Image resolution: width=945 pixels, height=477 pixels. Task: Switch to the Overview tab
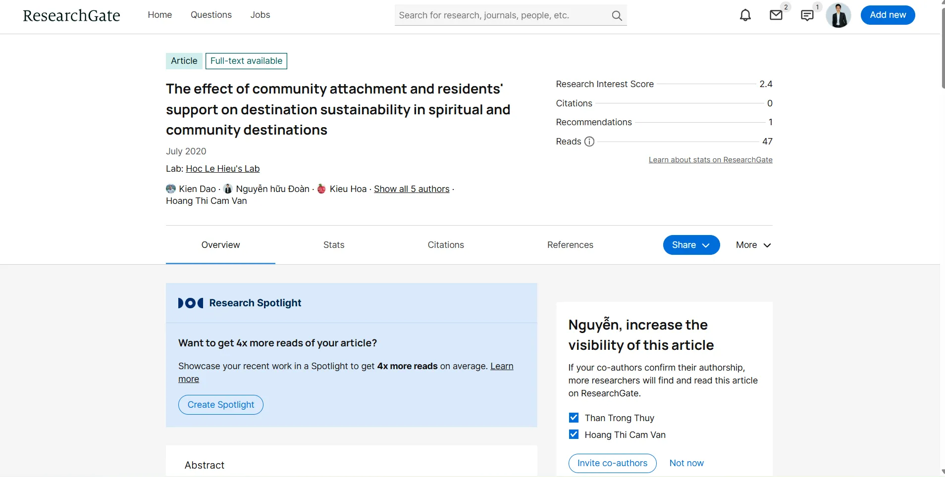(220, 245)
